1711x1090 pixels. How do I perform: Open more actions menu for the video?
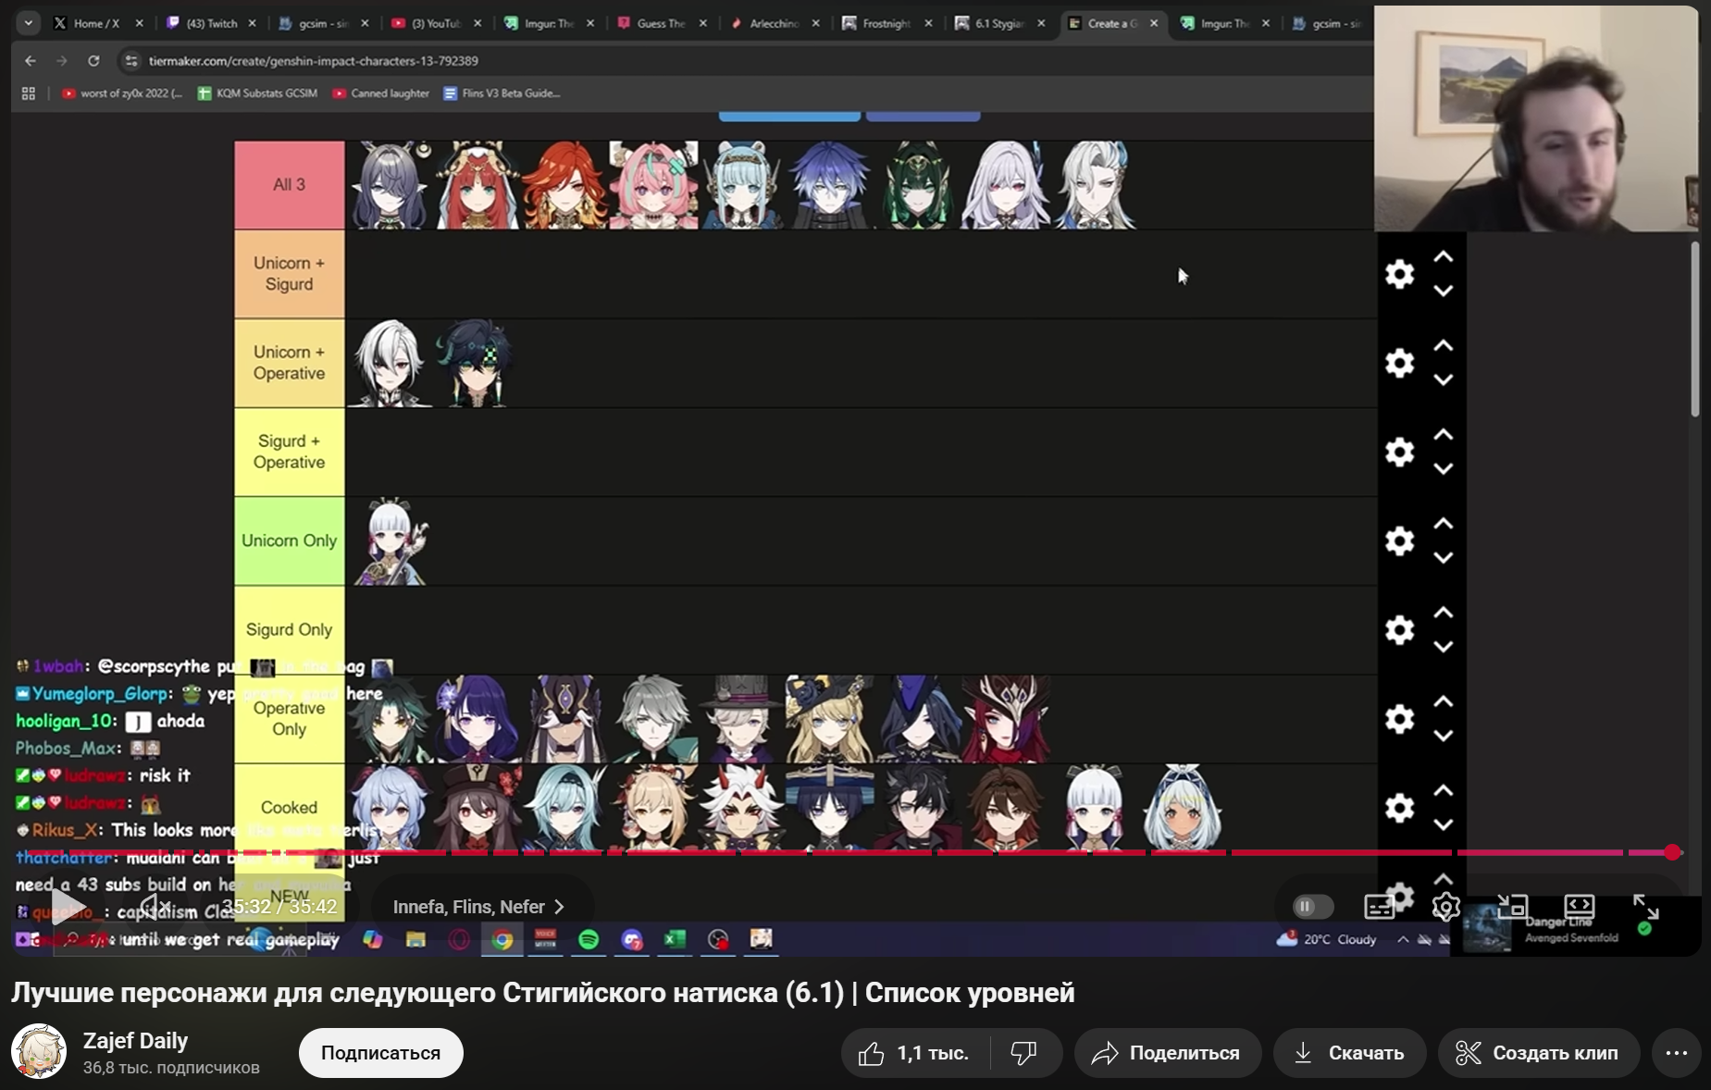[x=1677, y=1053]
